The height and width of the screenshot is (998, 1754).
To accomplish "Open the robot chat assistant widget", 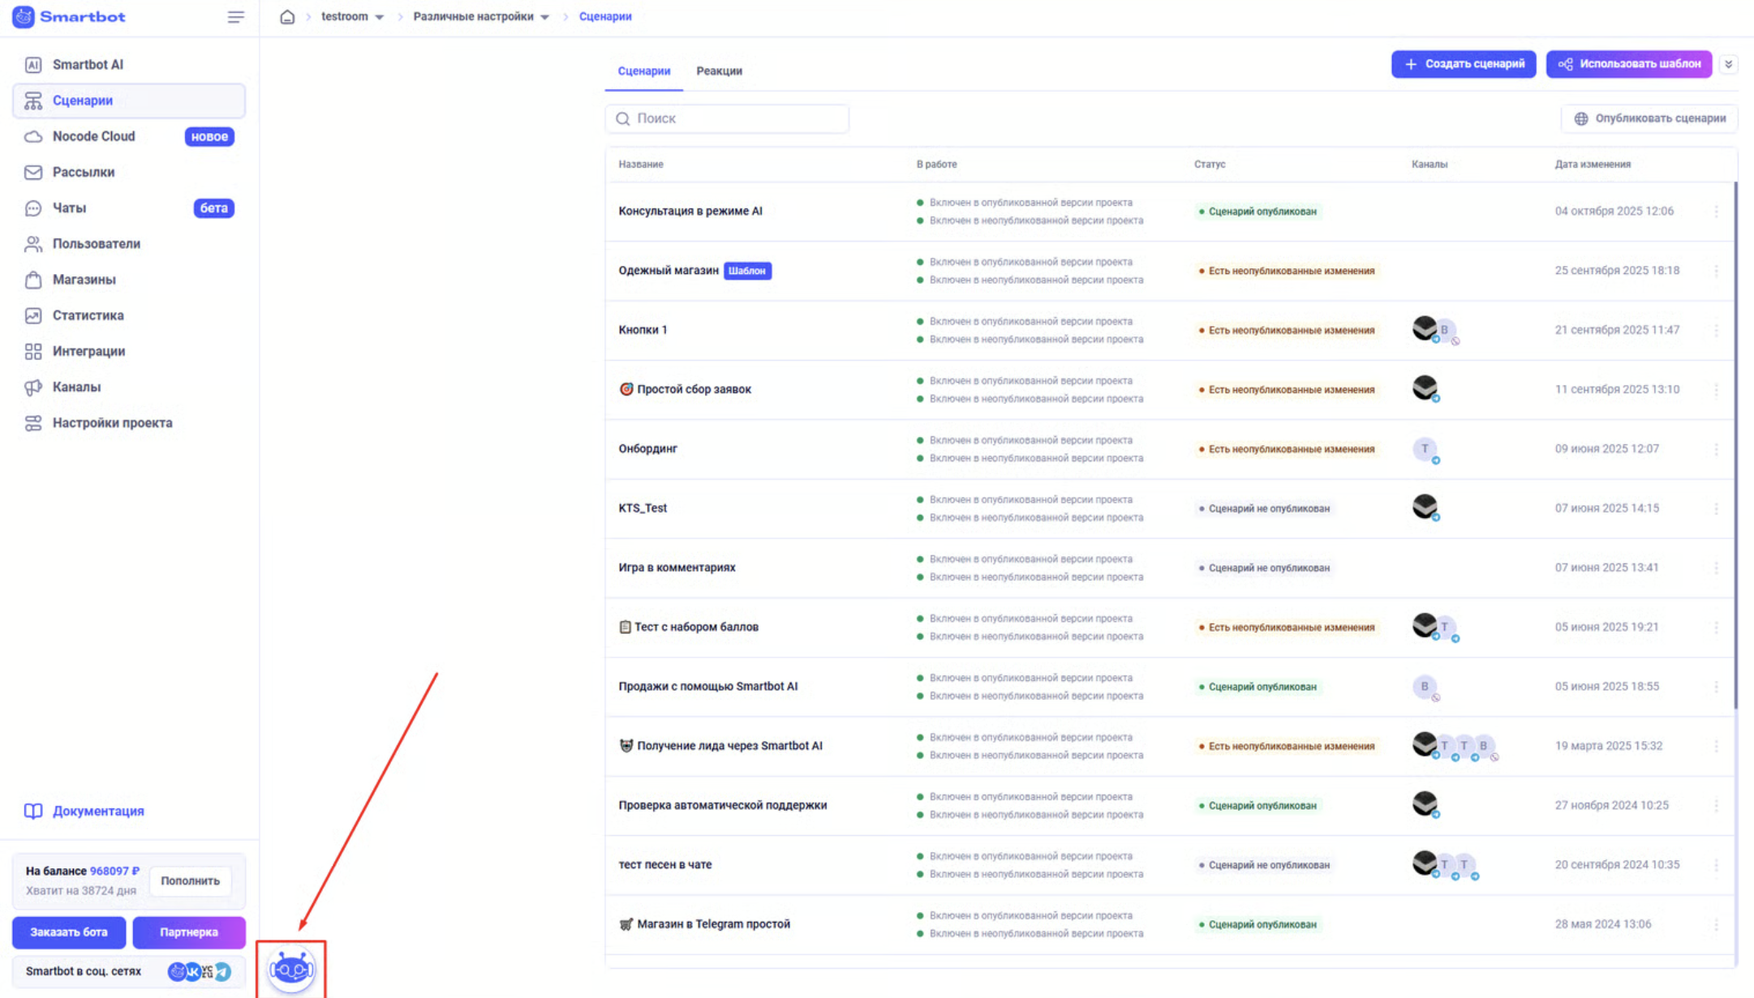I will click(291, 969).
